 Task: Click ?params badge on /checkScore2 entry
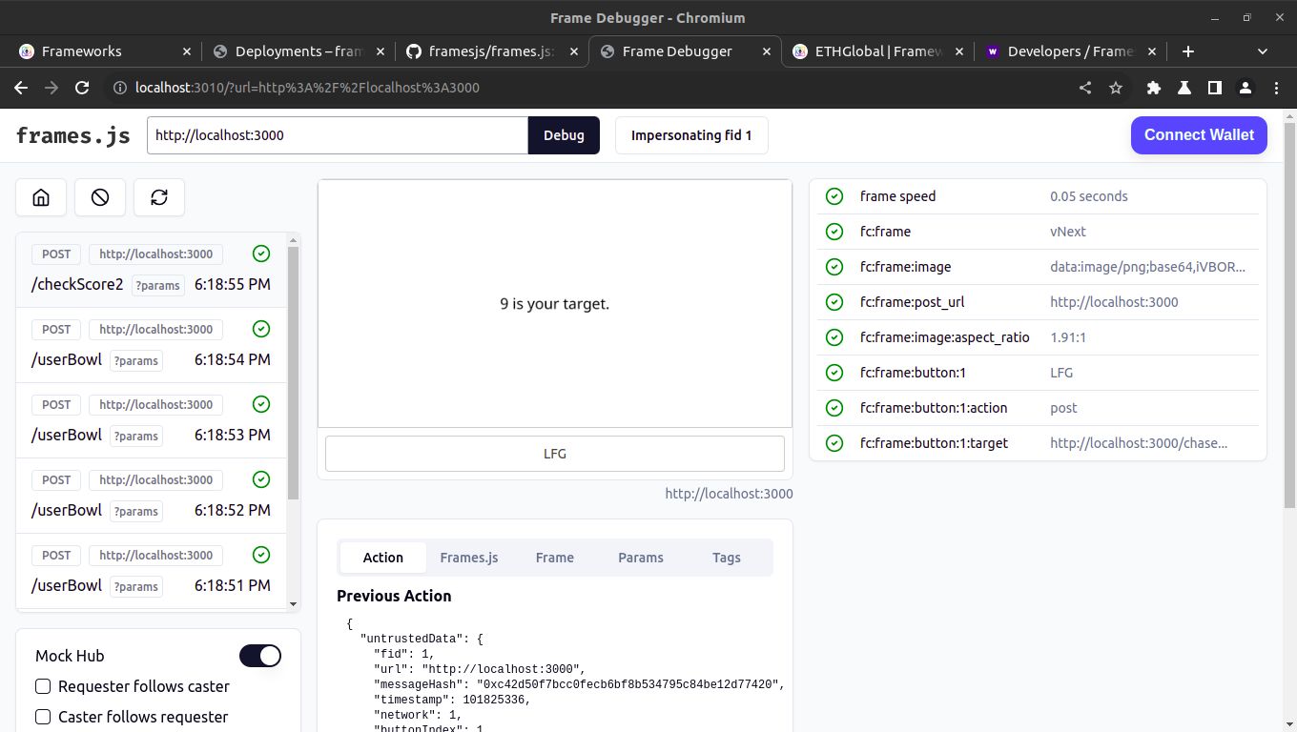[157, 285]
